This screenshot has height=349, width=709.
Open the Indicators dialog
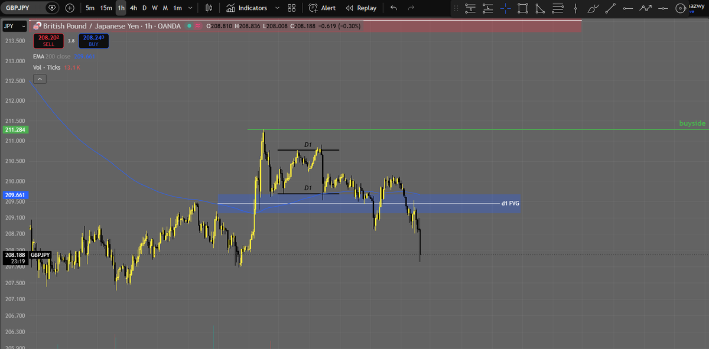coord(247,8)
